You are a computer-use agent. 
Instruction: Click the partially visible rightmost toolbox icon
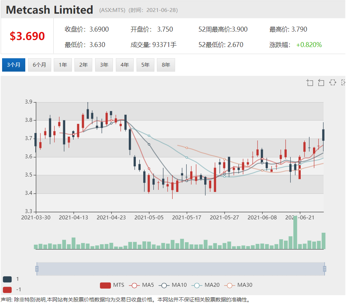tap(343, 82)
